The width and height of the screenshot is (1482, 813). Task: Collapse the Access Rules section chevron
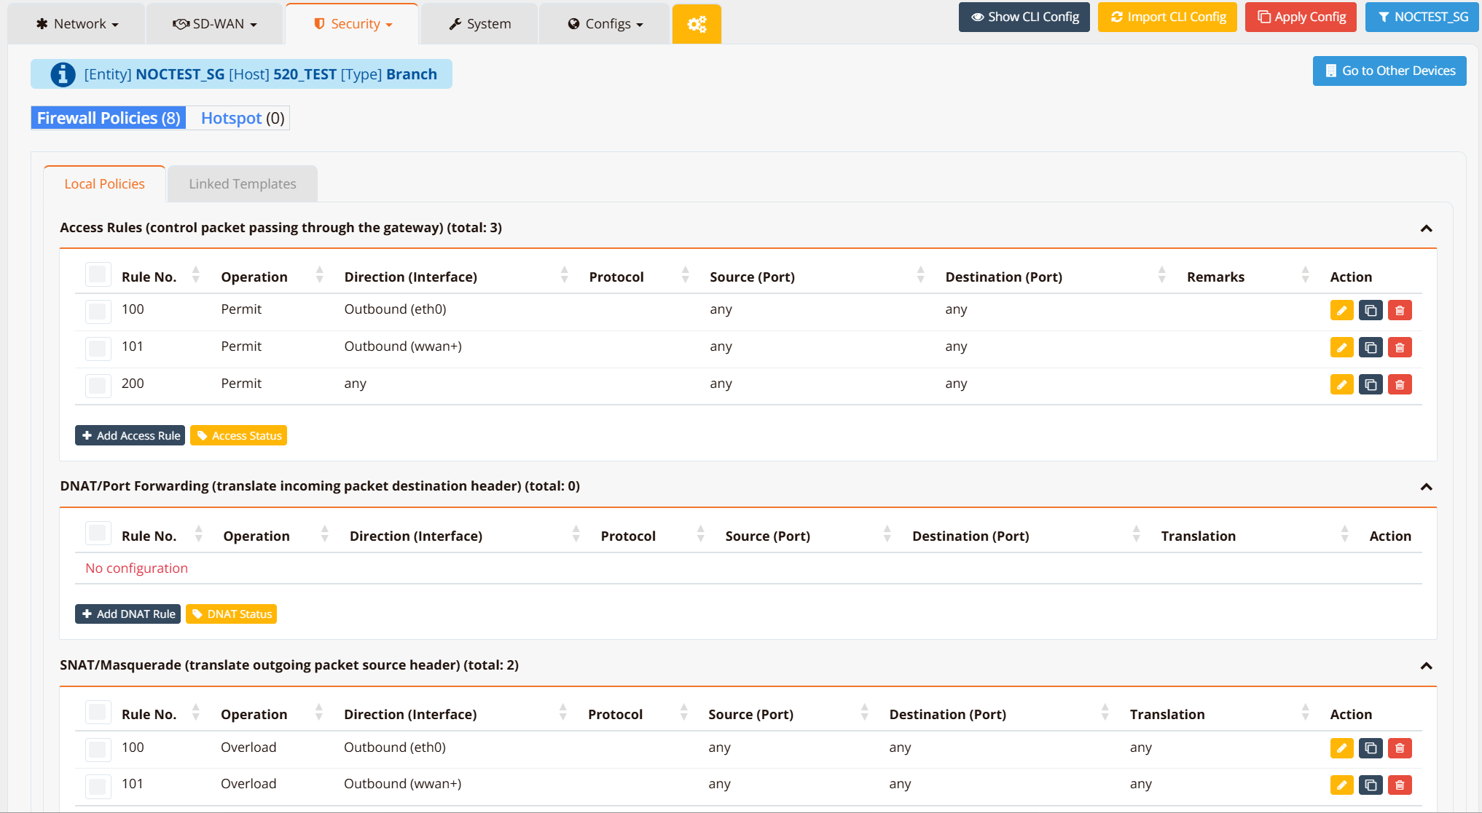[1426, 229]
